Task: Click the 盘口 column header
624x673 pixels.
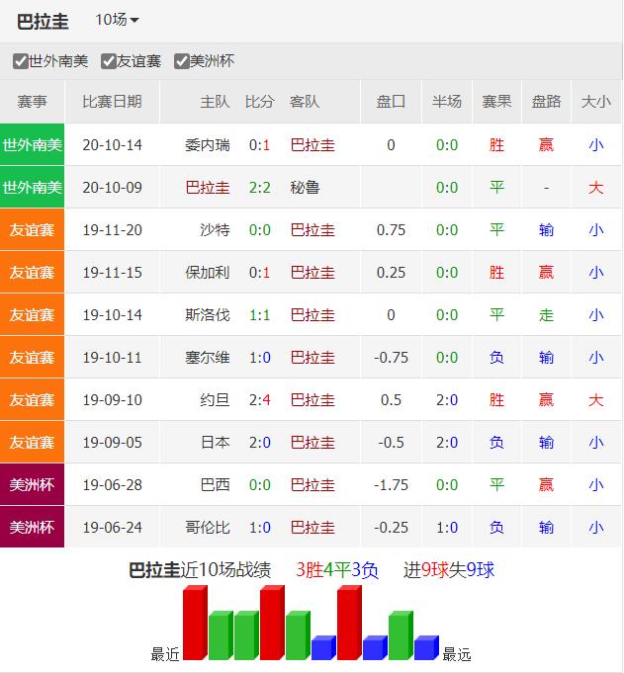Action: [391, 102]
